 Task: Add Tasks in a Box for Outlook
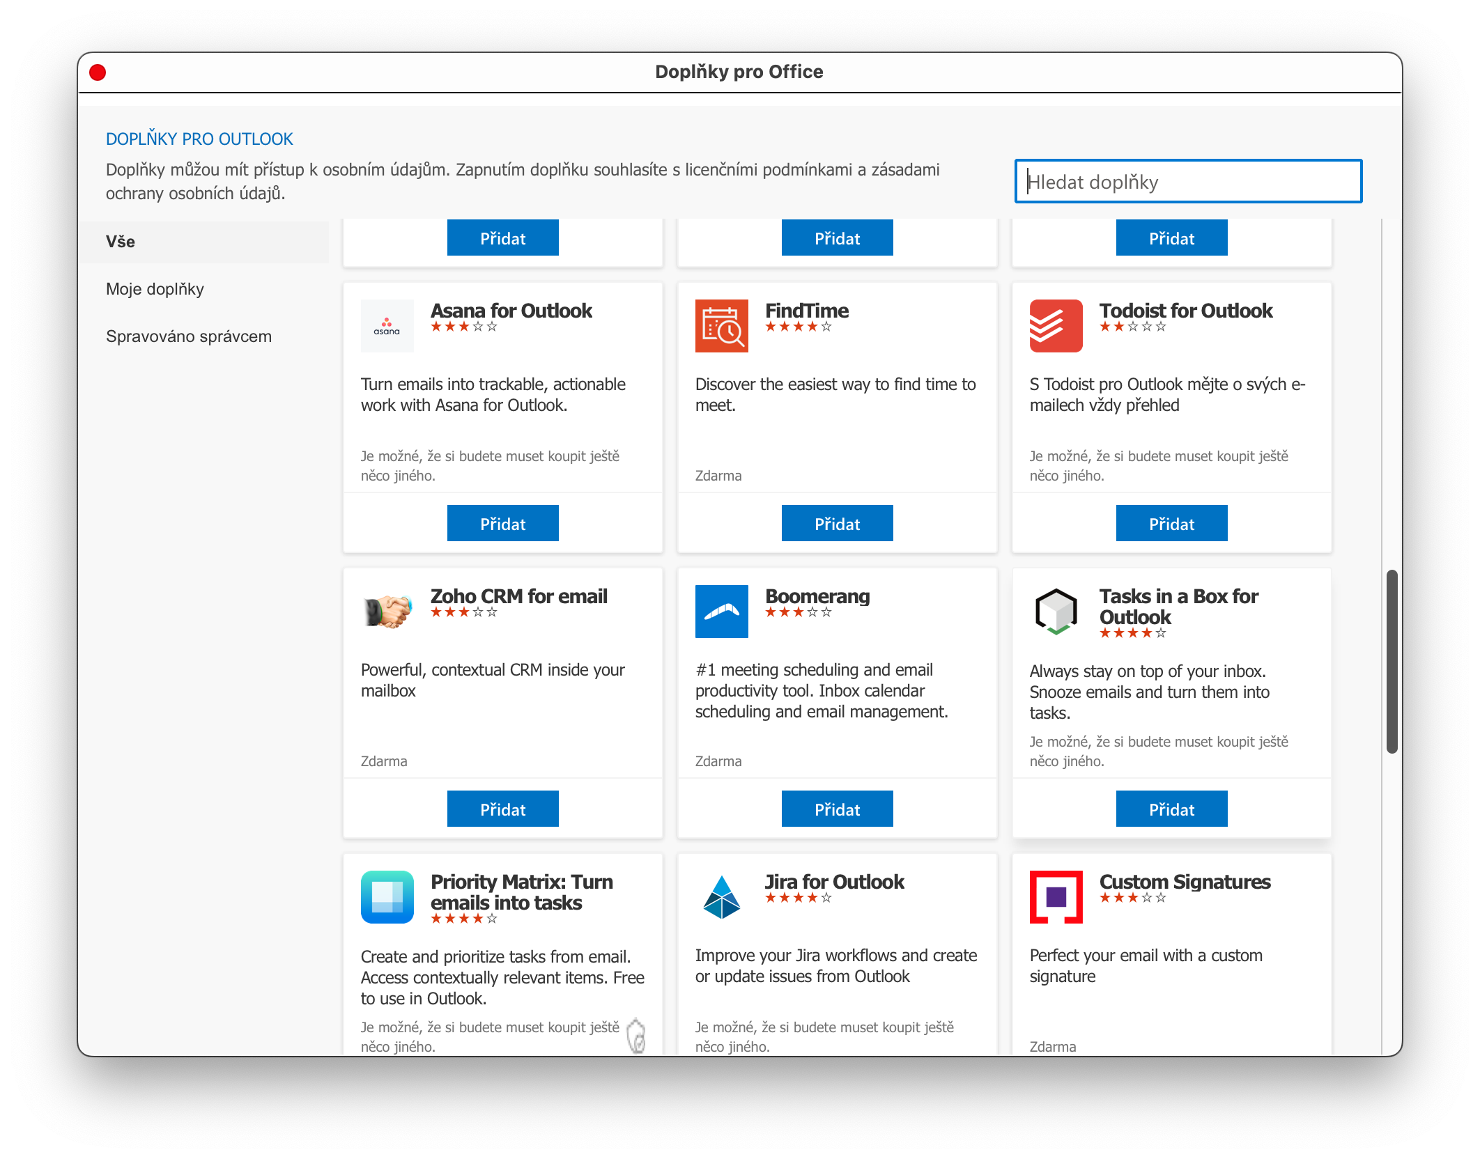click(1171, 809)
